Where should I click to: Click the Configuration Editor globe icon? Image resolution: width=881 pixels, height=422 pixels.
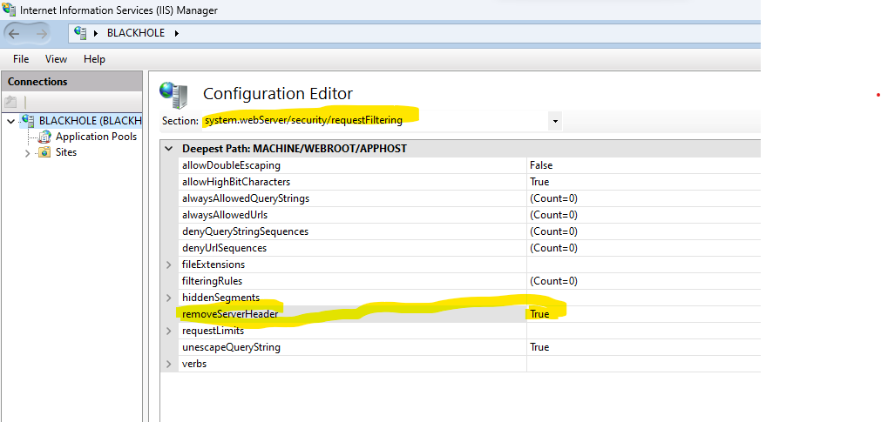[173, 95]
